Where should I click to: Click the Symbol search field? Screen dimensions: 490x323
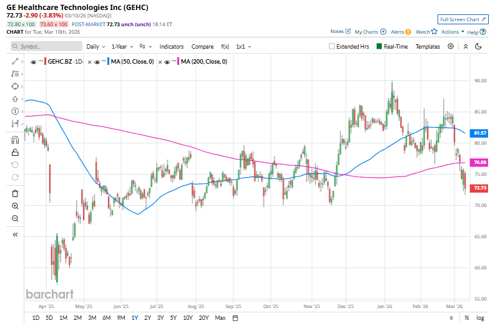[x=47, y=46]
